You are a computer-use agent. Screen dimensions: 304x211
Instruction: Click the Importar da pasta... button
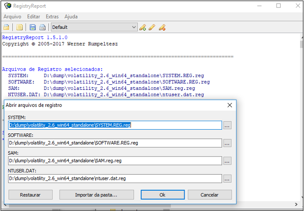[96, 195]
